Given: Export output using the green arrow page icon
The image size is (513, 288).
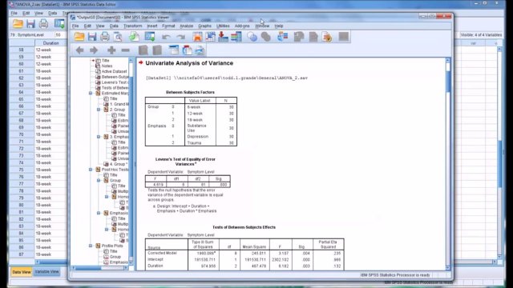Looking at the screenshot, I should pos(134,37).
